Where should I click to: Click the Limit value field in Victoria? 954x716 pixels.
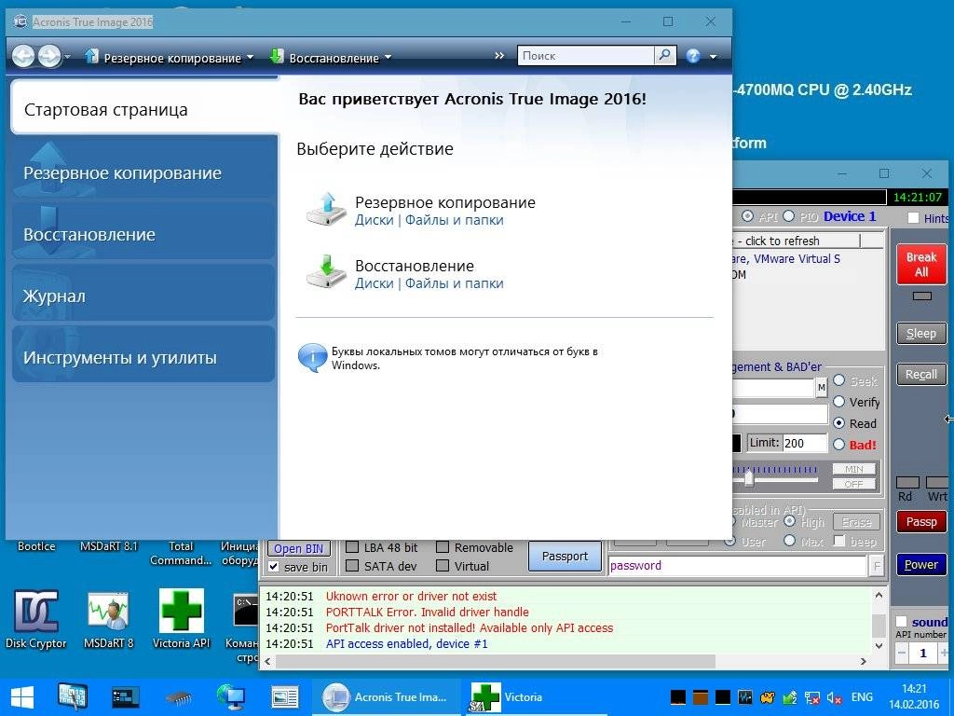click(x=804, y=443)
